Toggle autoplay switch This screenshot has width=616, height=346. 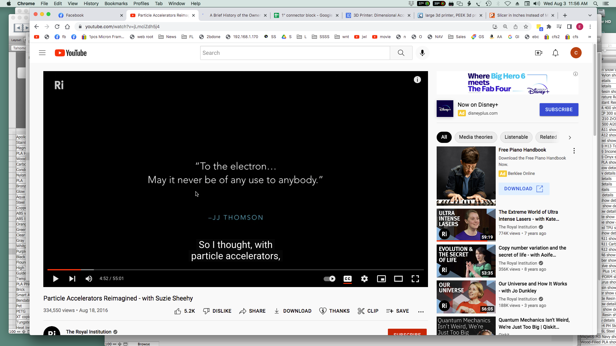click(329, 279)
